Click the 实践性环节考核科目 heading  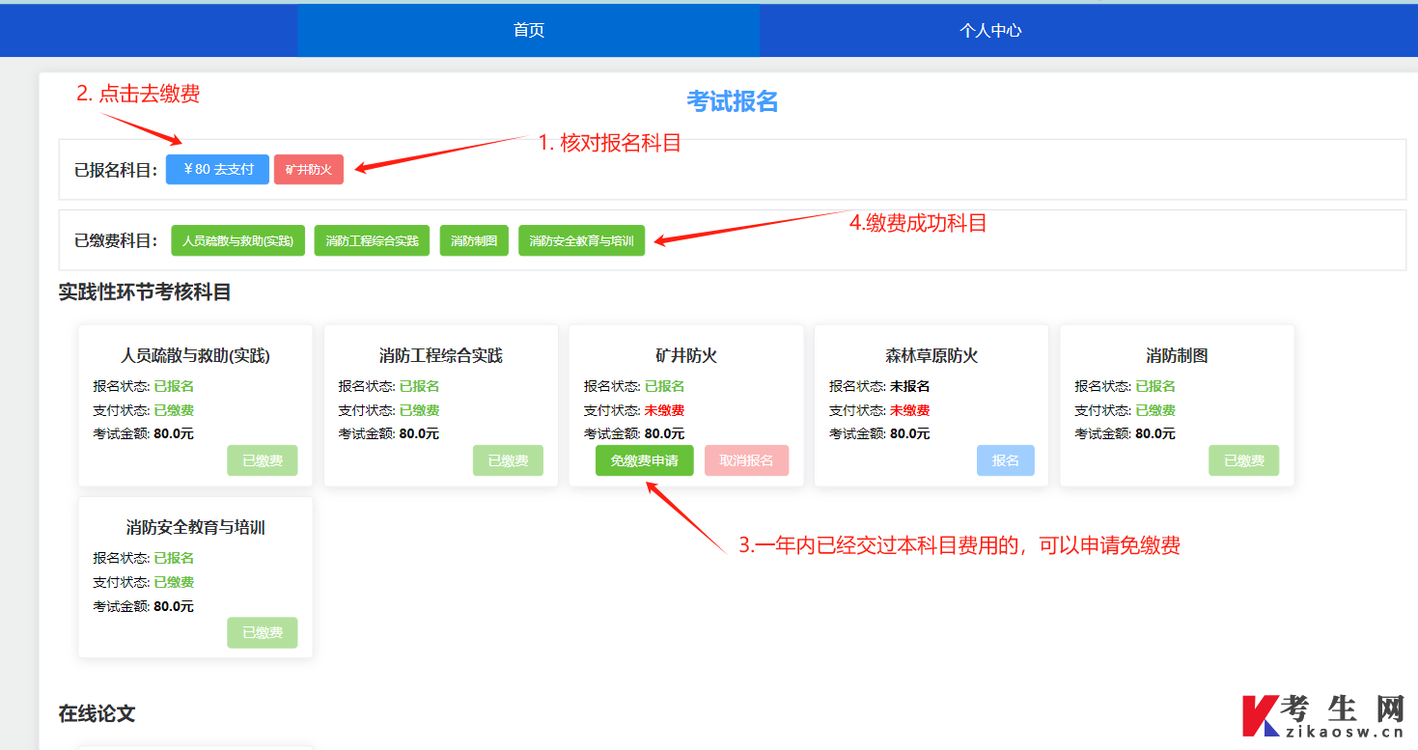point(145,292)
